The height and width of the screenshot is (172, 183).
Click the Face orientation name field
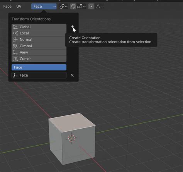tap(39, 75)
